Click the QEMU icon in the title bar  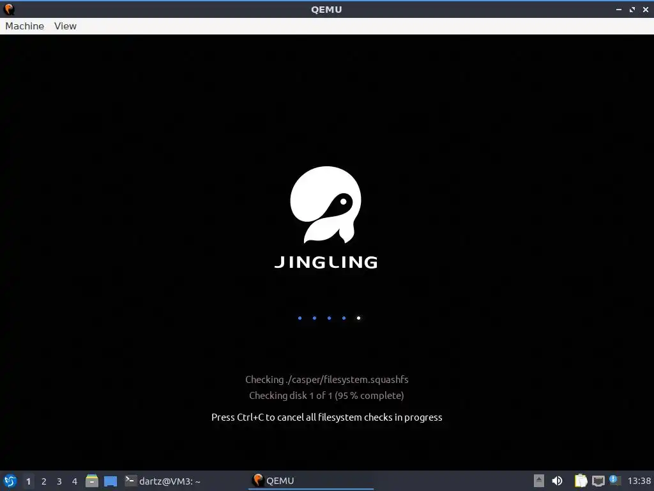click(x=9, y=9)
